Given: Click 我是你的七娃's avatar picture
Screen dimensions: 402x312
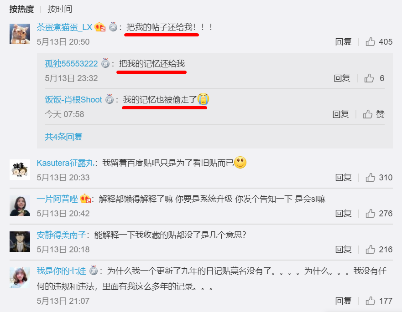Looking at the screenshot, I should tap(20, 277).
